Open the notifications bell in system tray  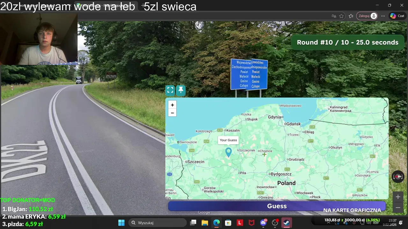pyautogui.click(x=401, y=222)
